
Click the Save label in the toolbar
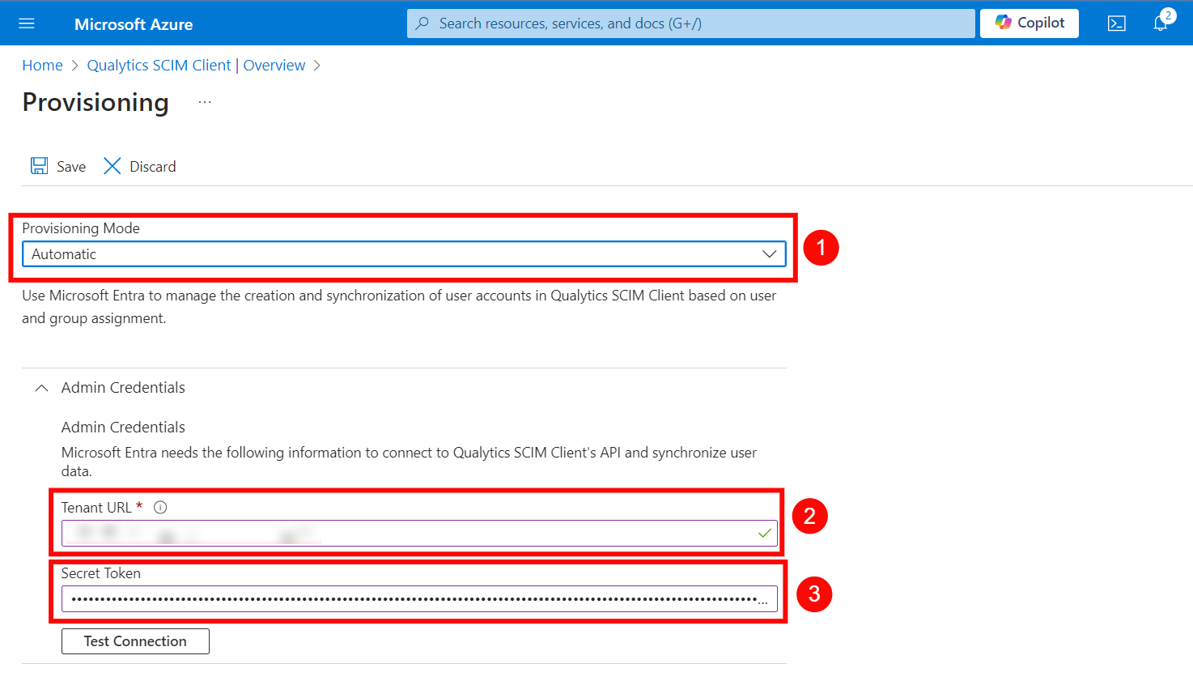pos(71,167)
